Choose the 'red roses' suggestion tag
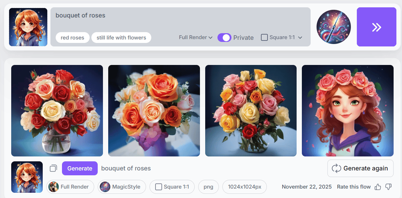This screenshot has height=198, width=402. pos(72,38)
